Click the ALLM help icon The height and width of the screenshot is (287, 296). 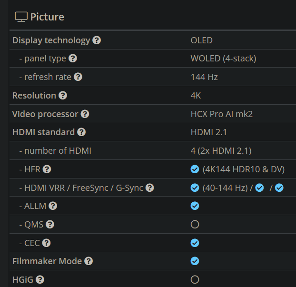pos(53,206)
